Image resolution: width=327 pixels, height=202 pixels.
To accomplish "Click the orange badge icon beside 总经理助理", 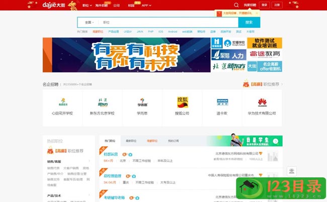I will click(x=128, y=176).
